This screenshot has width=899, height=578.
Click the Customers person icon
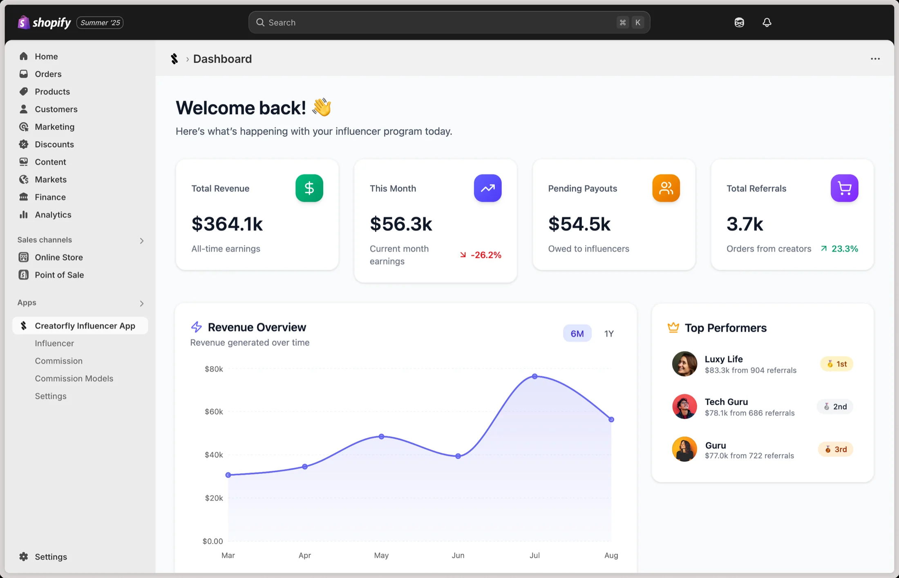point(24,109)
